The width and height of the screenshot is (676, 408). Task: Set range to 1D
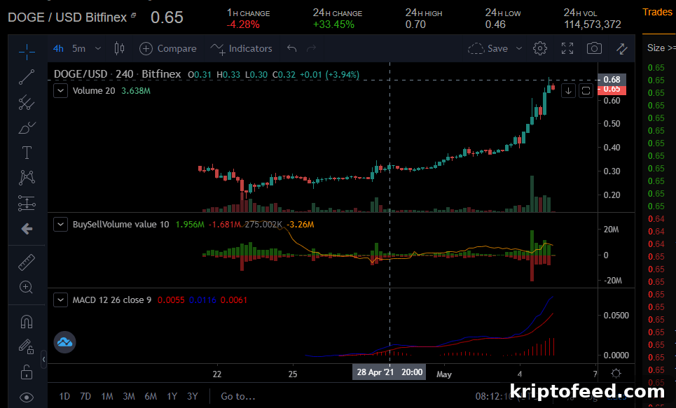64,396
